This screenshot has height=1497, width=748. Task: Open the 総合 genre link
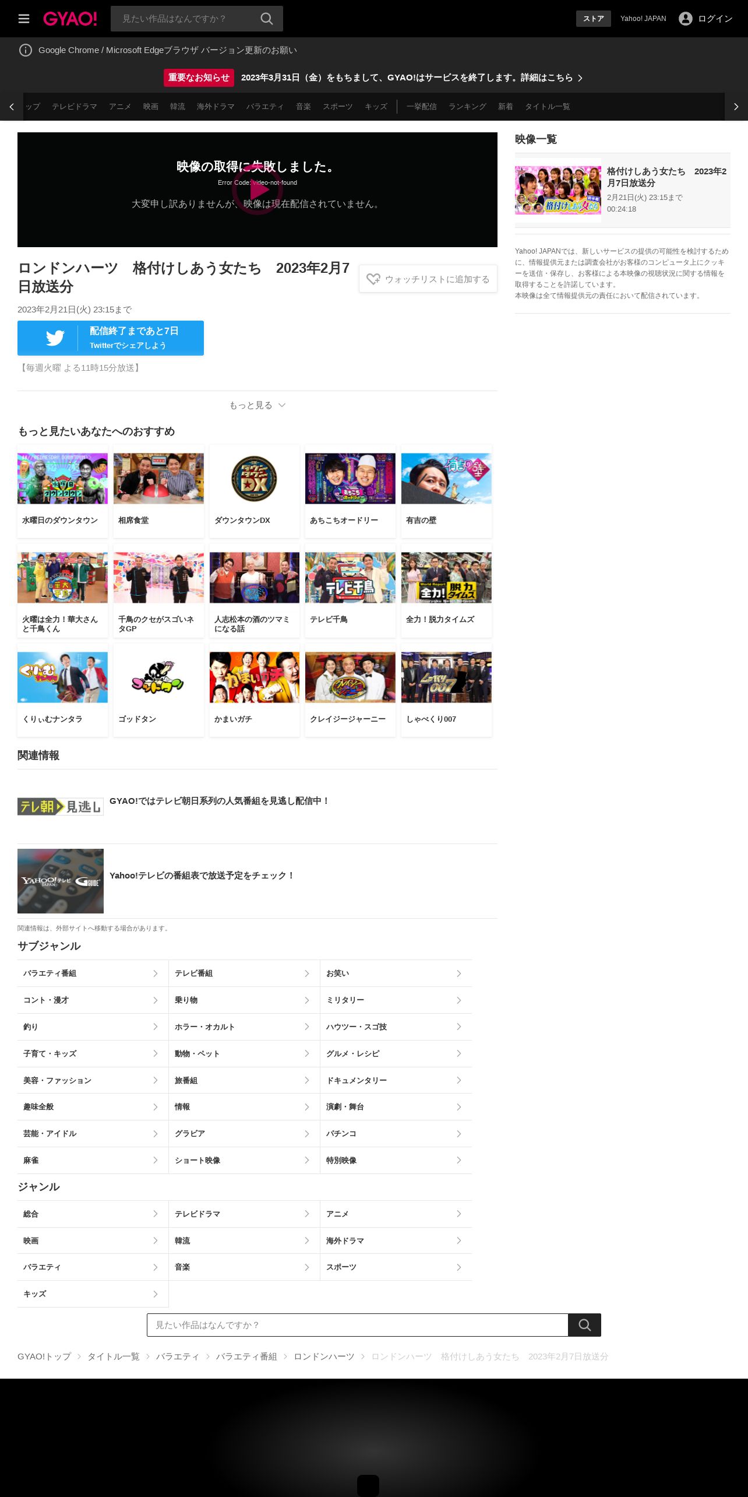tap(93, 1214)
